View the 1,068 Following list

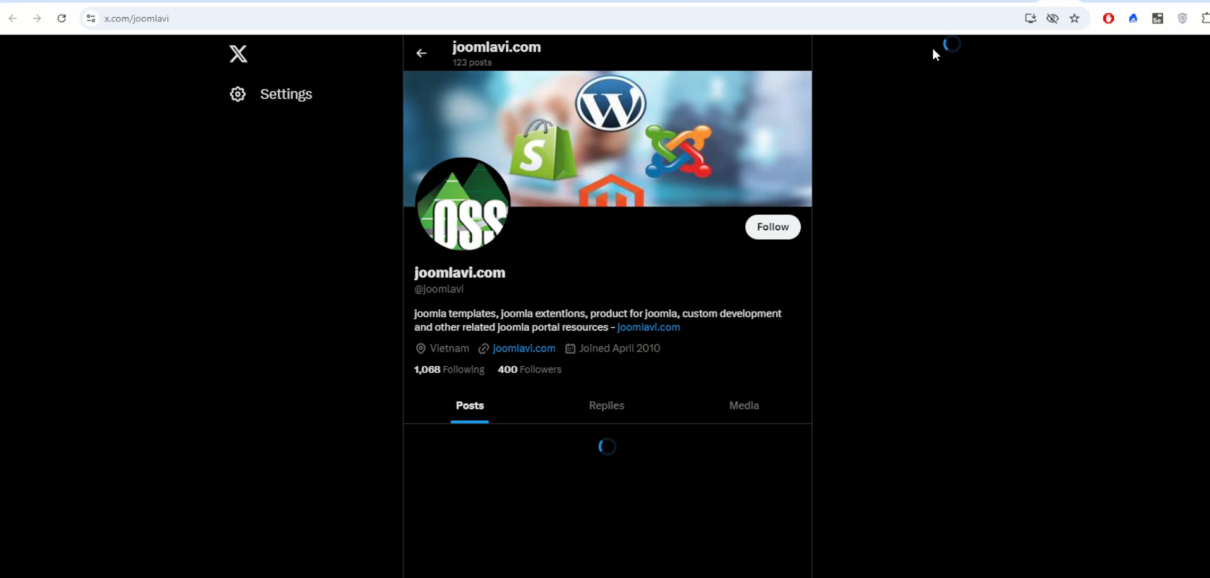(x=449, y=370)
